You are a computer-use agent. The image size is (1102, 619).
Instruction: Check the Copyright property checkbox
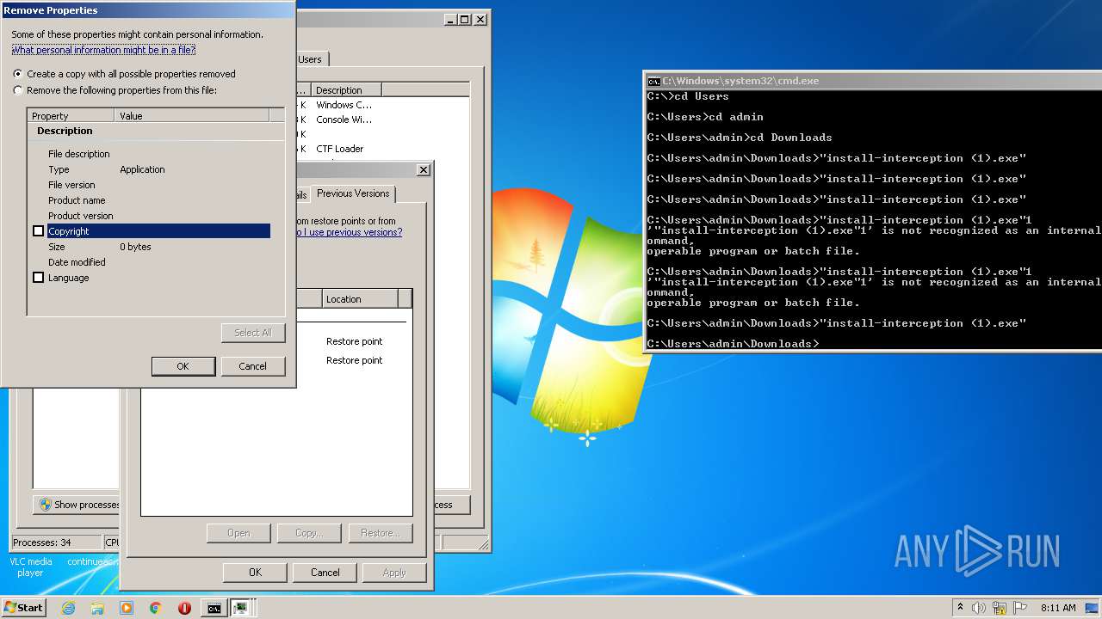[38, 231]
